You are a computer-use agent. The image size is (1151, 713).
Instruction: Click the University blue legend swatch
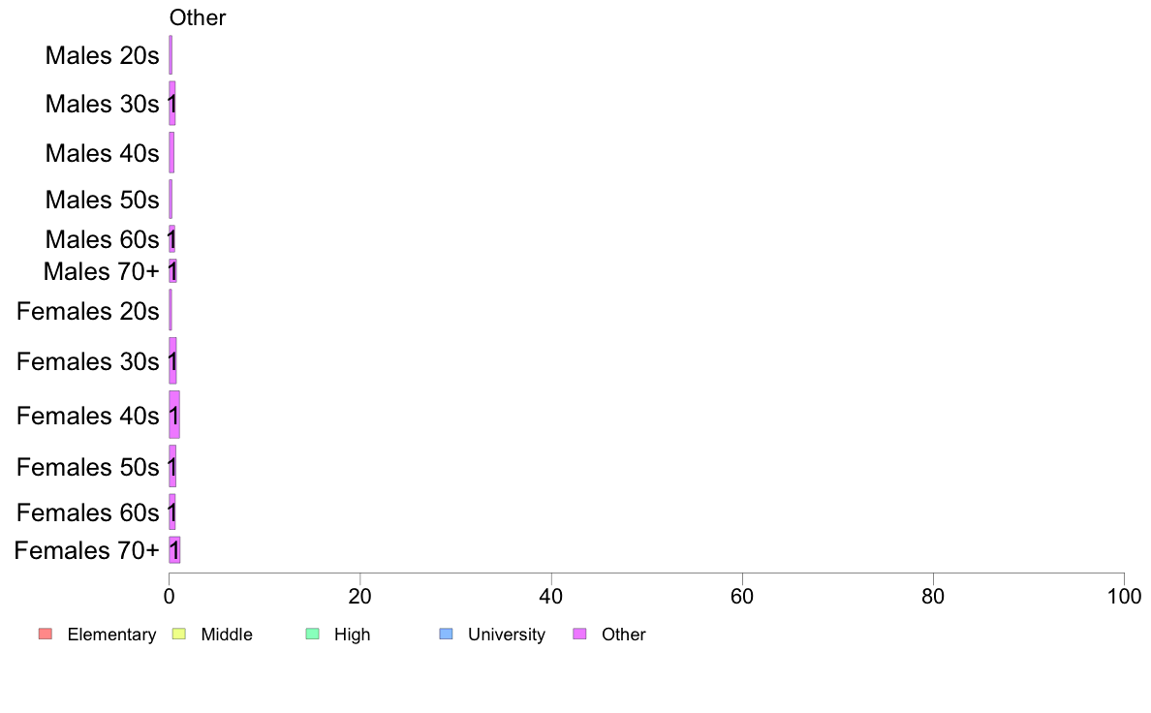(447, 634)
